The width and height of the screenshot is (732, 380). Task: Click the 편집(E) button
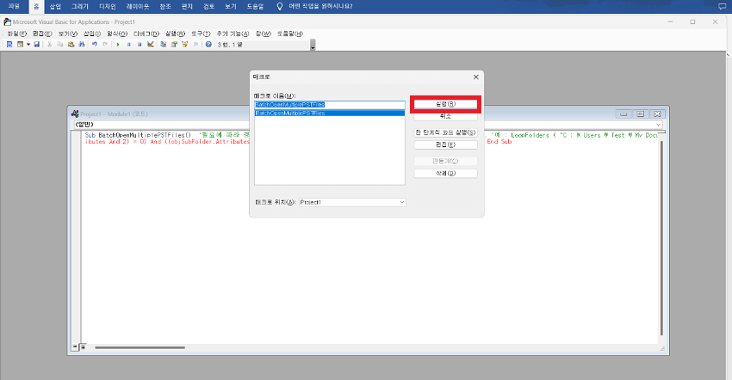pos(445,145)
